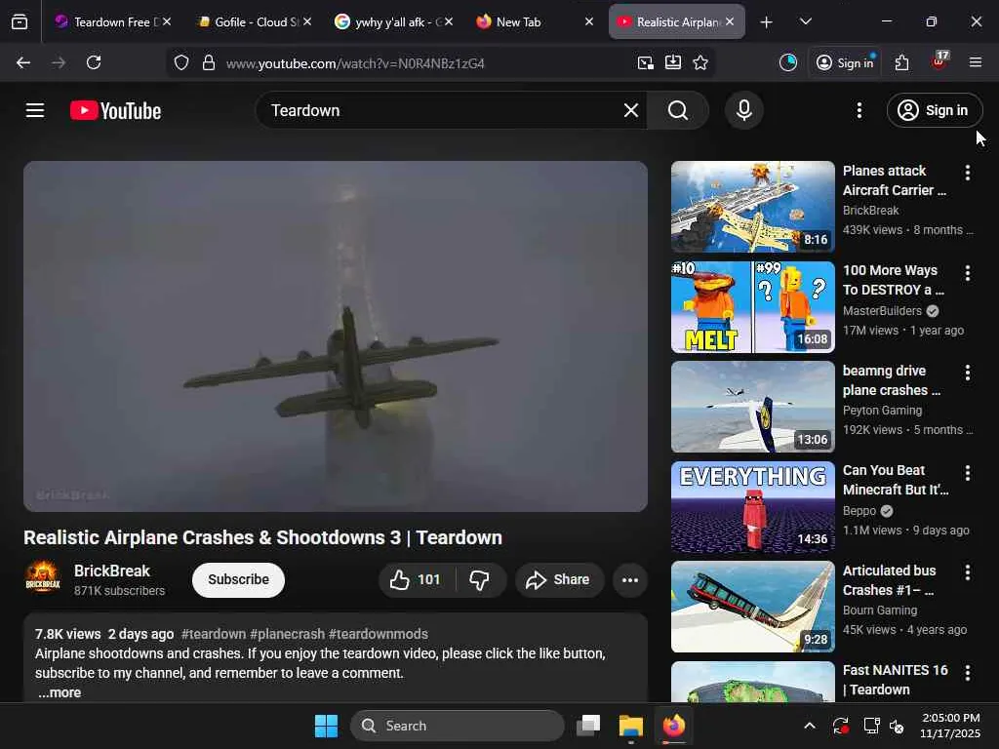Open 100 More Ways To DESTROY thumbnail
Screen dimensions: 999x749
coord(752,306)
